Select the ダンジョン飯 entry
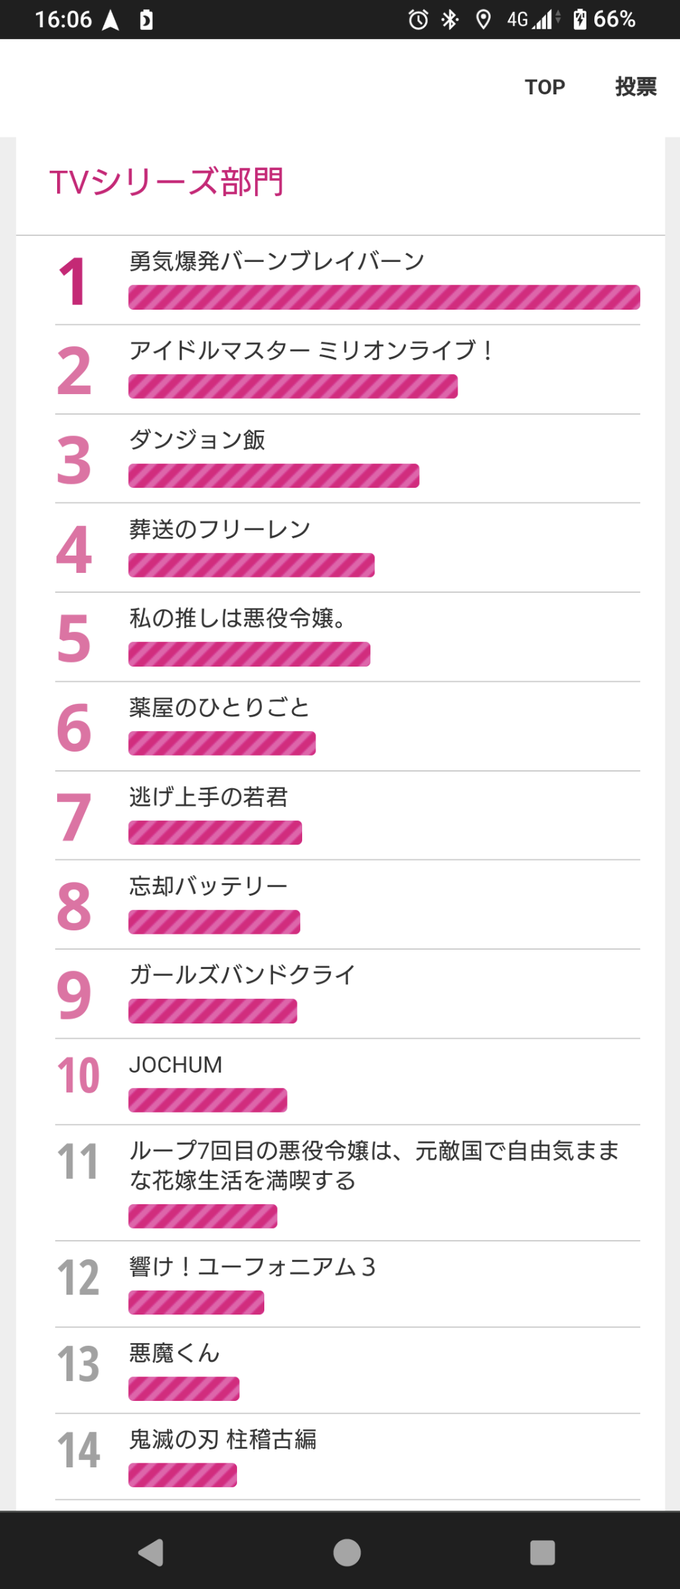The height and width of the screenshot is (1589, 680). (197, 440)
